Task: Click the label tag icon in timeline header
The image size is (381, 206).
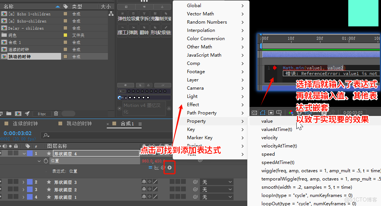Action: click(x=28, y=146)
